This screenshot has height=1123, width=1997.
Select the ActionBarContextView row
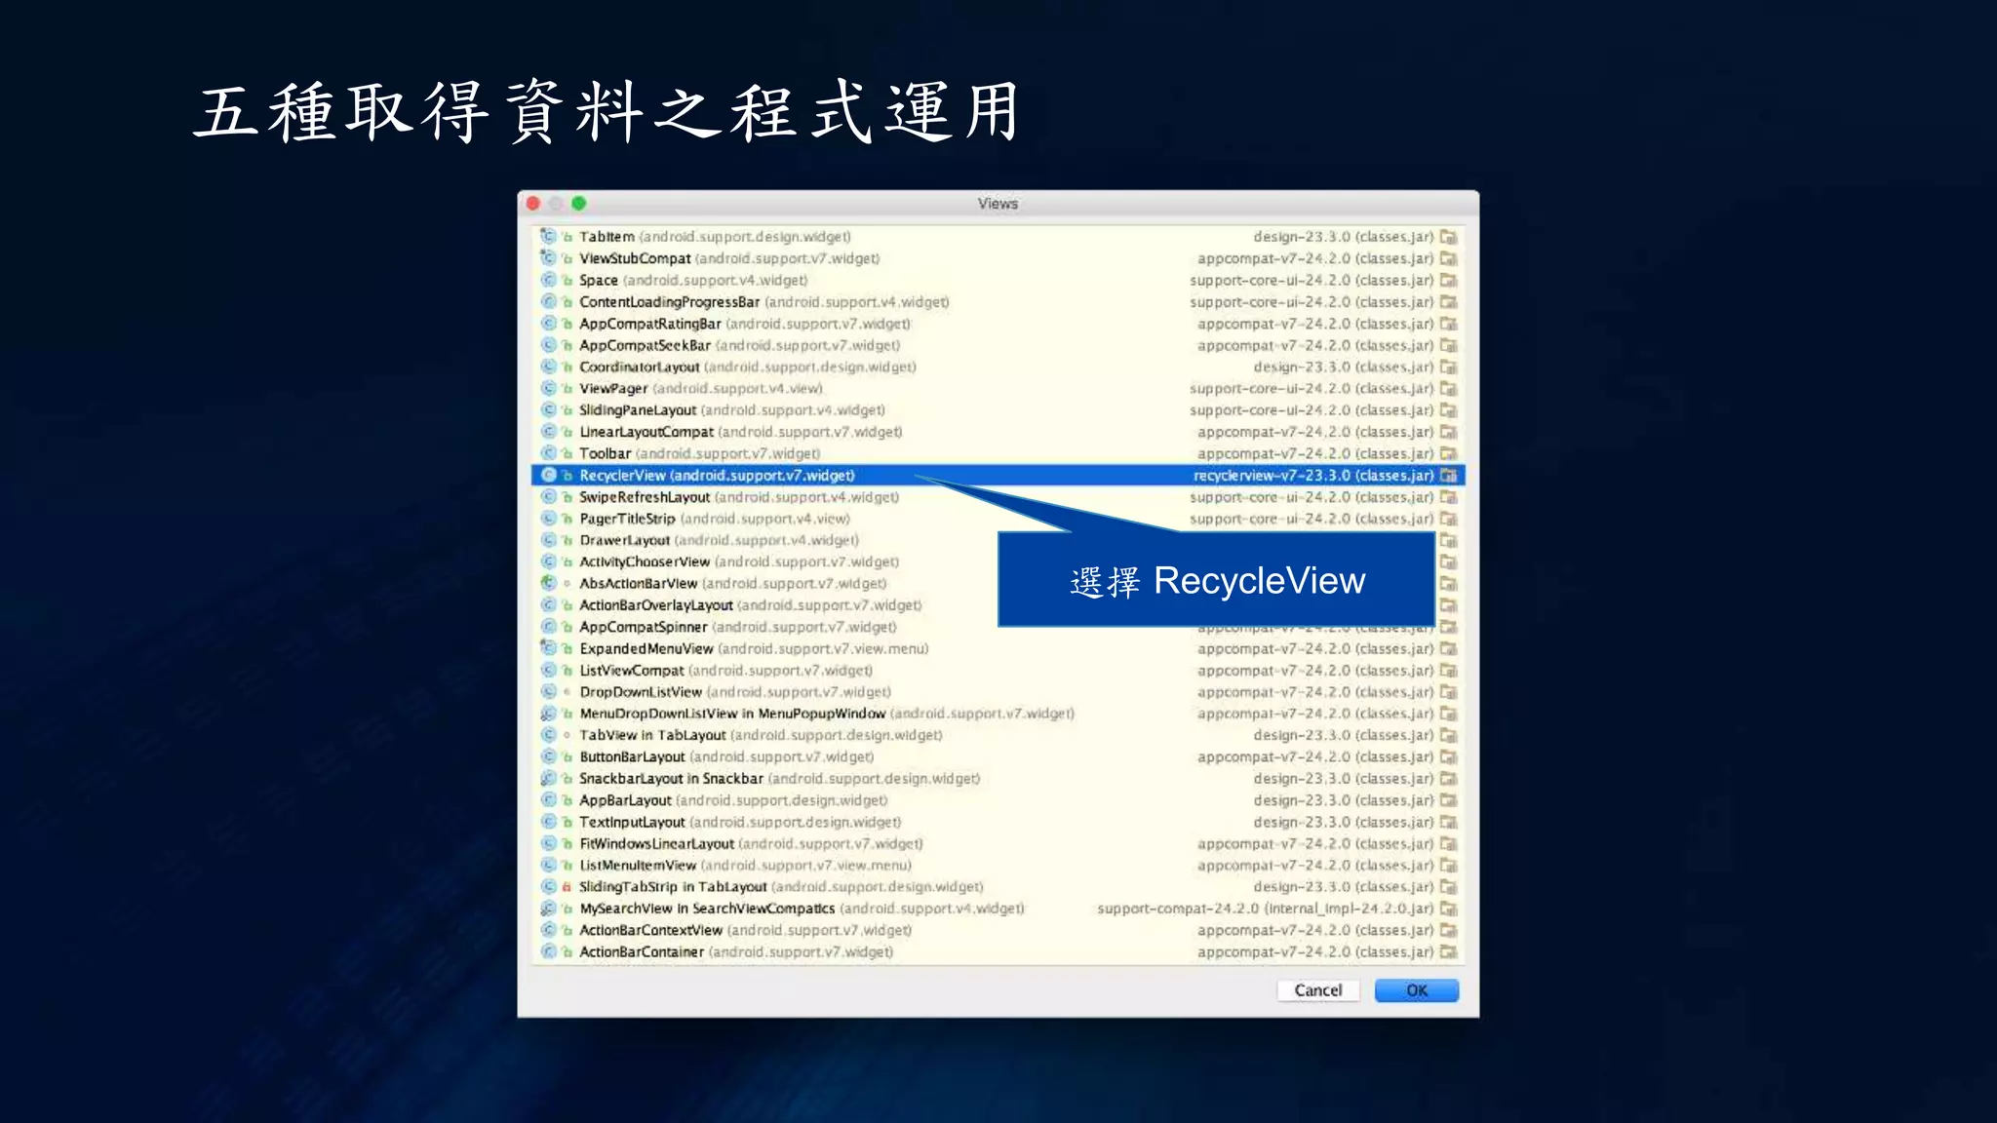998,930
